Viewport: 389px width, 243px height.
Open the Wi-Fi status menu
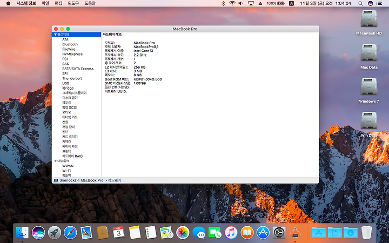232,3
